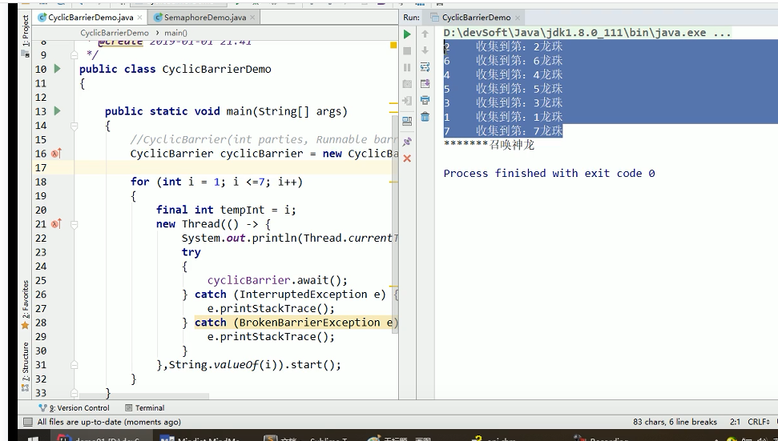This screenshot has height=441, width=778.
Task: Run main method from line 13 gutter arrow
Action: coord(58,111)
